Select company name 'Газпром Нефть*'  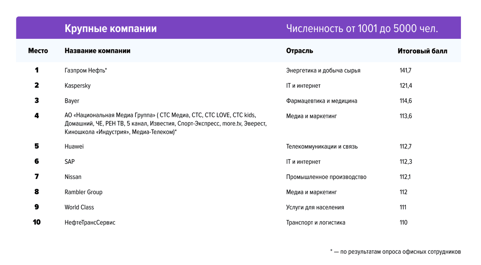coord(86,71)
